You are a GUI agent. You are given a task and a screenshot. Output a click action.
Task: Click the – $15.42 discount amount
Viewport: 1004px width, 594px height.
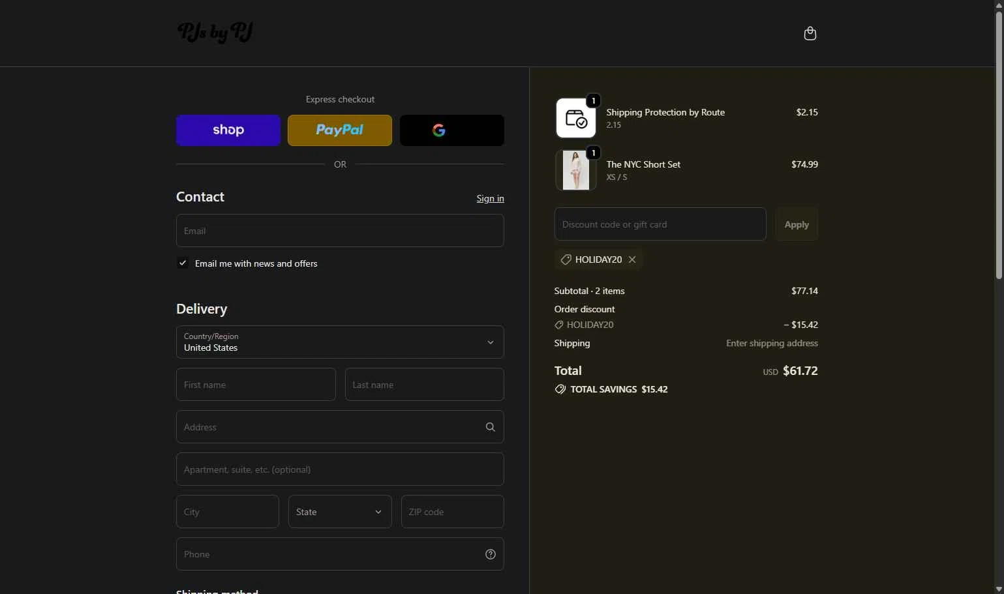(x=800, y=325)
